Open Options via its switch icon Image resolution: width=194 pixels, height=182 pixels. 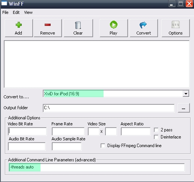click(176, 24)
